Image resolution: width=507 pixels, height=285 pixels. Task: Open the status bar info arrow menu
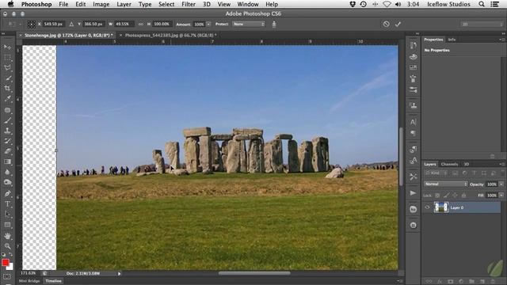pos(119,274)
